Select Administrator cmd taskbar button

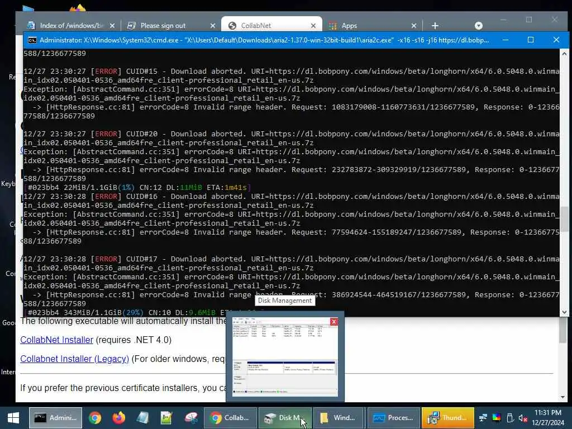[55, 418]
